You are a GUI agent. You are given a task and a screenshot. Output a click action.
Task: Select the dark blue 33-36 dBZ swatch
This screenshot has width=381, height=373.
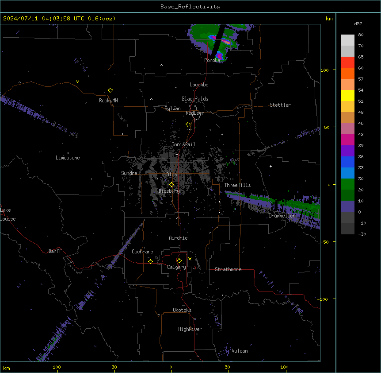347,162
